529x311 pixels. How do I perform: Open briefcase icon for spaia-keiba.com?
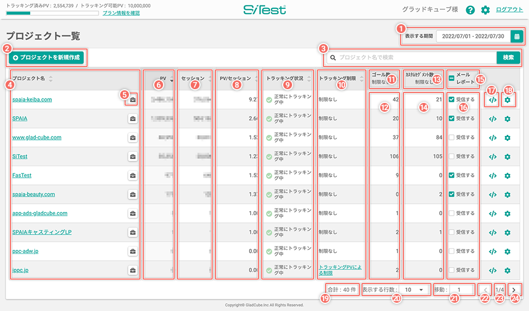pos(133,100)
